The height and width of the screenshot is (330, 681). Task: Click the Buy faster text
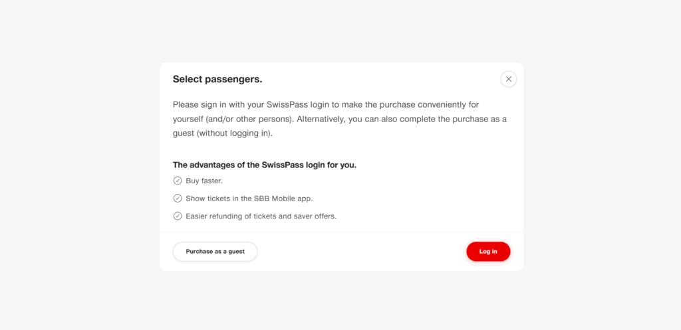point(204,181)
